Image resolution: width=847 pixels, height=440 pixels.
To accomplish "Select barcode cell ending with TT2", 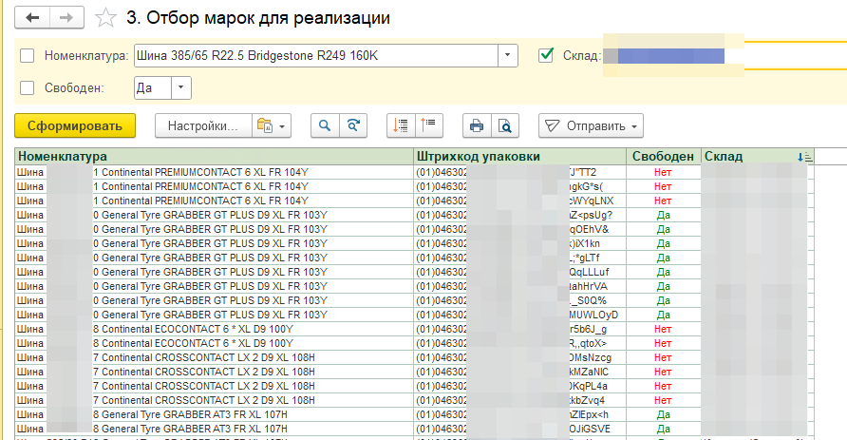I will 519,172.
